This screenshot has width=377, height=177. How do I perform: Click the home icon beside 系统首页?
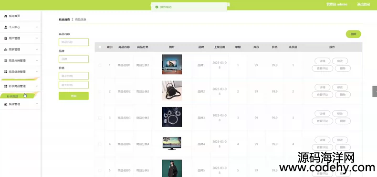click(6, 16)
